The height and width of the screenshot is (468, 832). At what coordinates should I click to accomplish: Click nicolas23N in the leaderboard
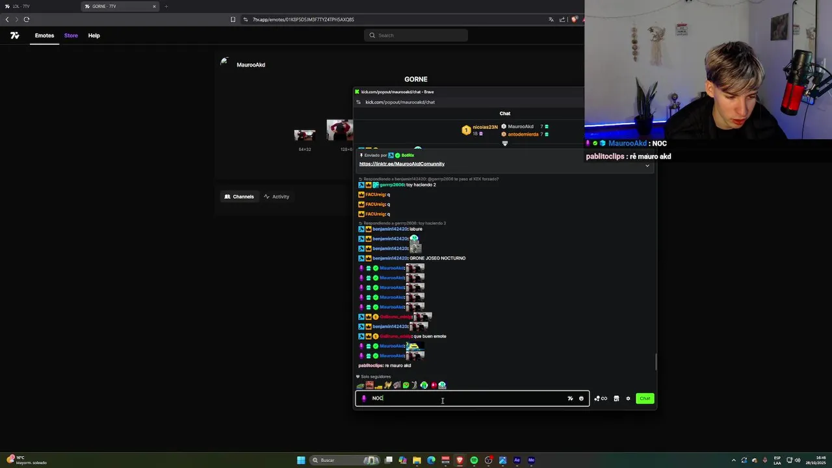pos(485,127)
